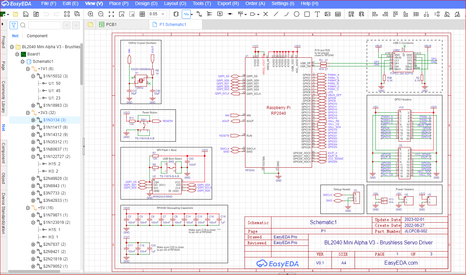Click the Insert Image tool icon
Viewport: 466px width, 275px height.
click(328, 14)
